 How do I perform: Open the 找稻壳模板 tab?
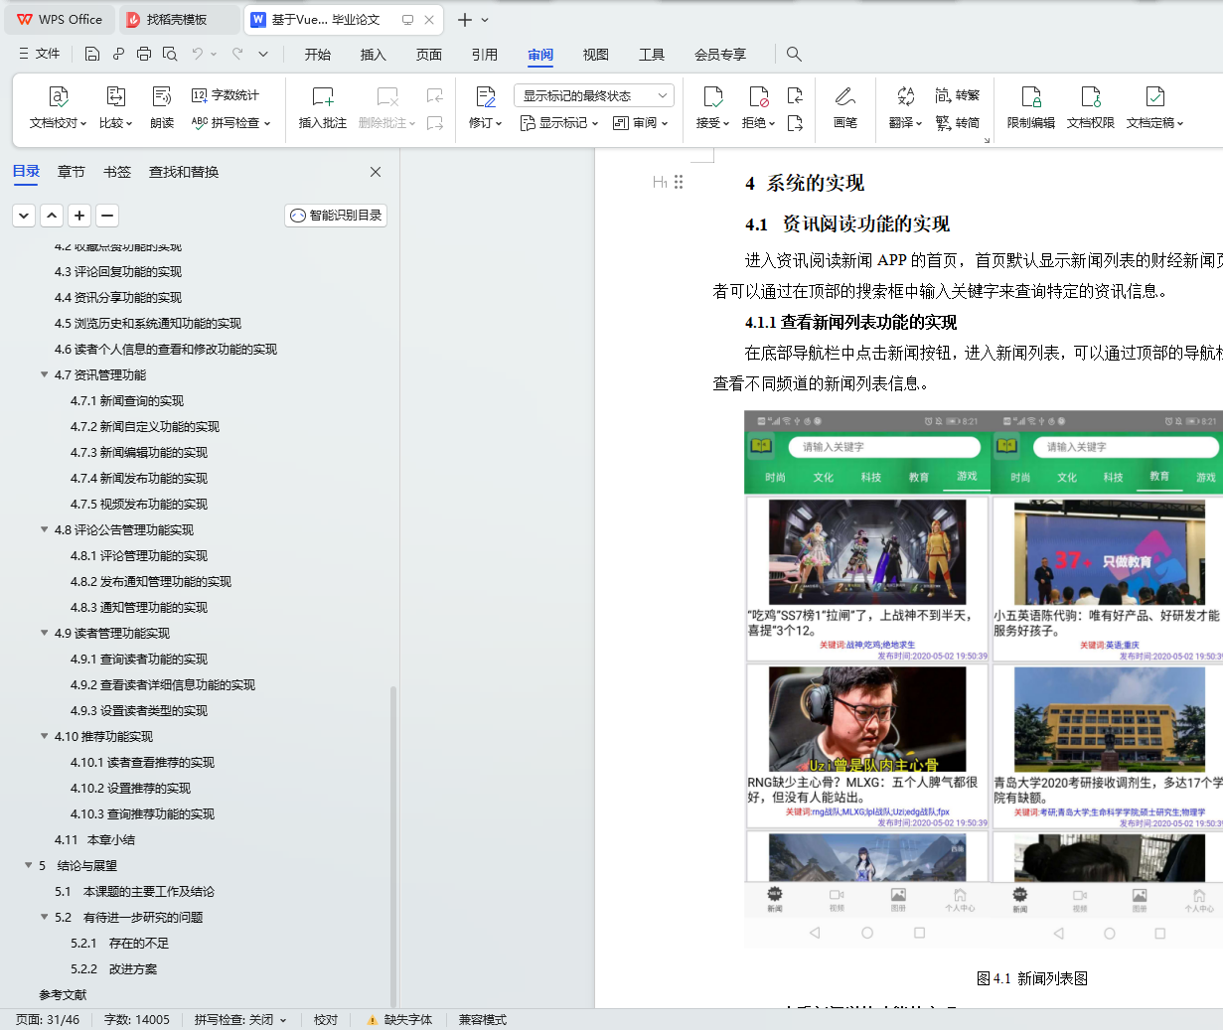click(x=177, y=20)
